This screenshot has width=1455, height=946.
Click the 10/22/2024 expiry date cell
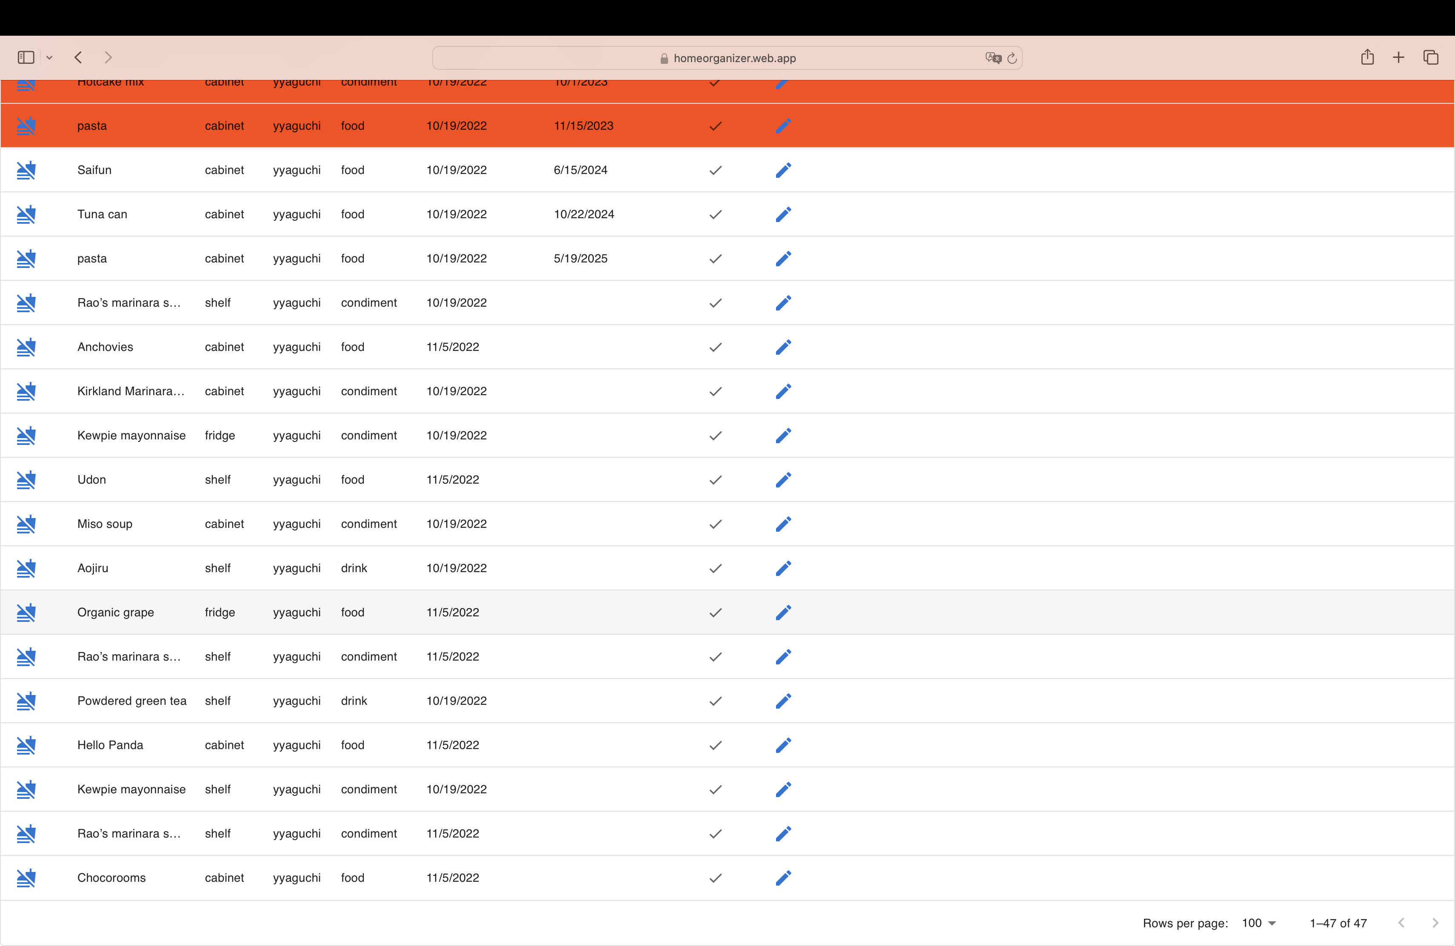click(x=584, y=214)
